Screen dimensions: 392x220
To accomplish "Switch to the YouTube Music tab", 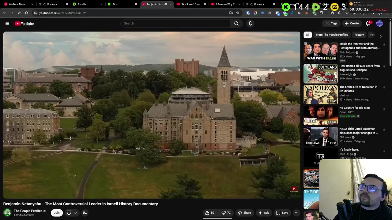I will (18, 4).
